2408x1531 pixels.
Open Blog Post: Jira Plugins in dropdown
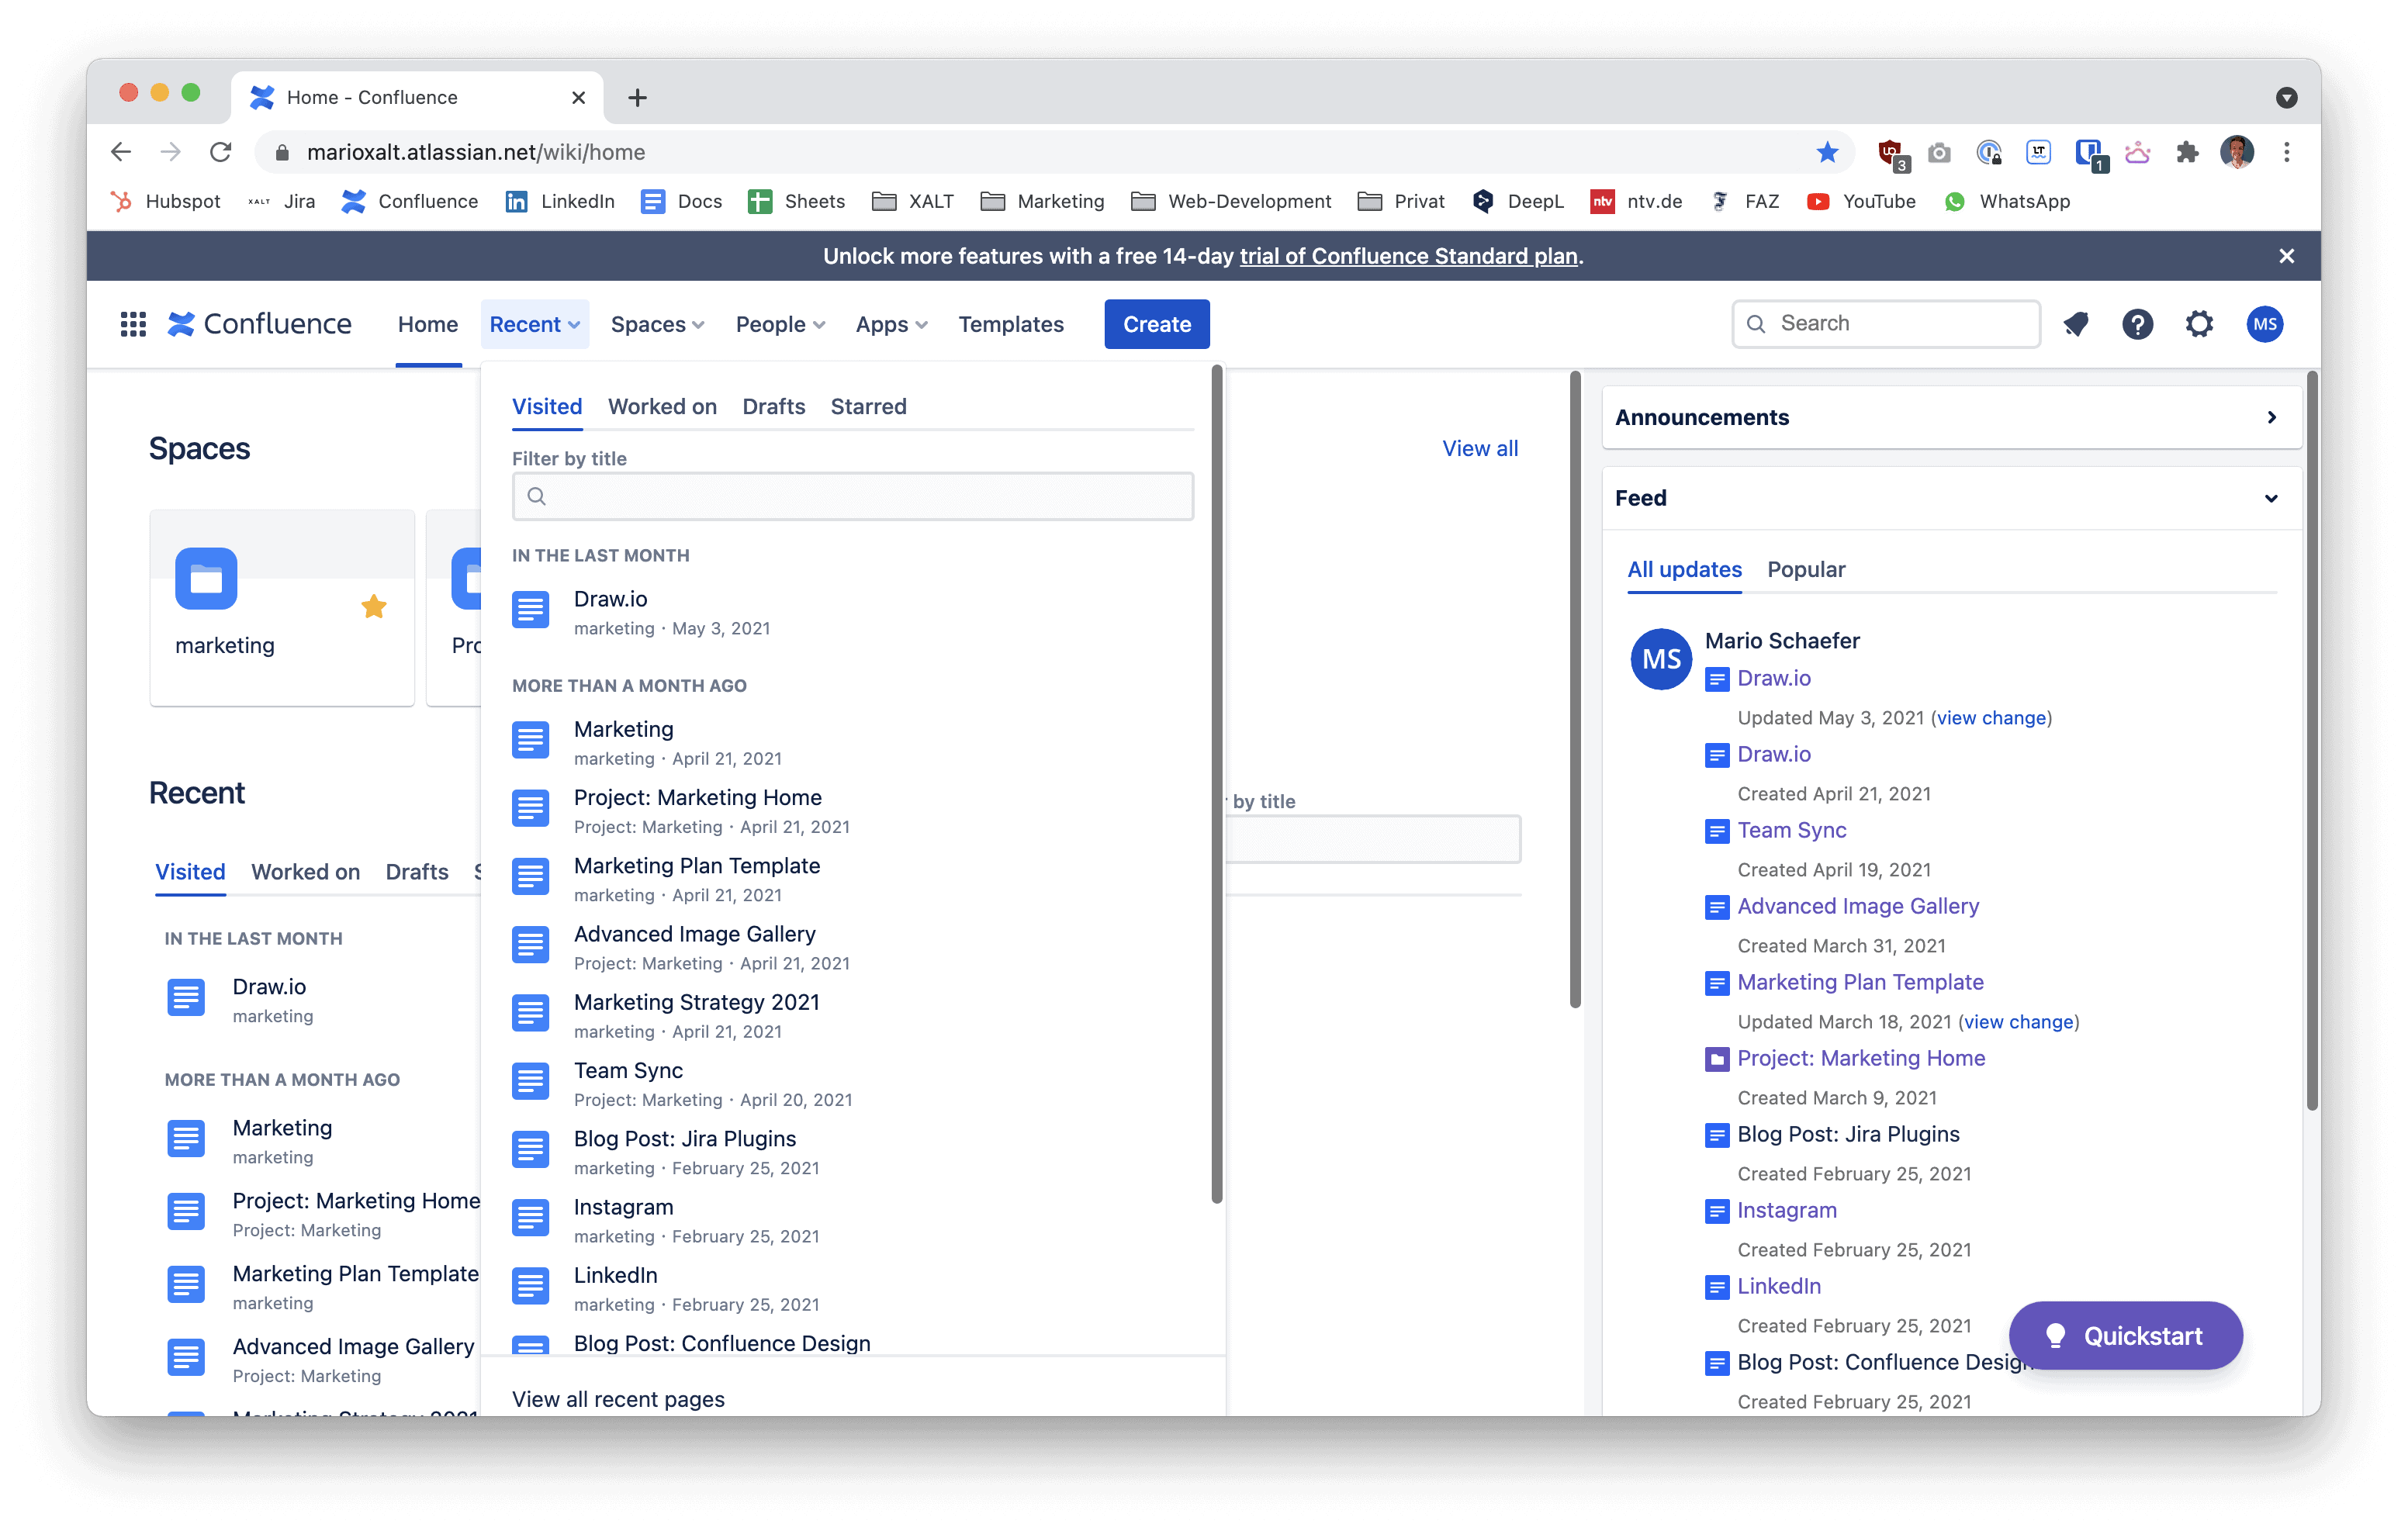click(x=685, y=1138)
